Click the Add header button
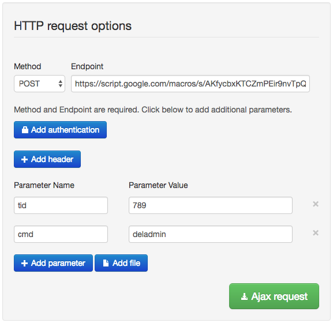This screenshot has height=323, width=333. point(47,159)
